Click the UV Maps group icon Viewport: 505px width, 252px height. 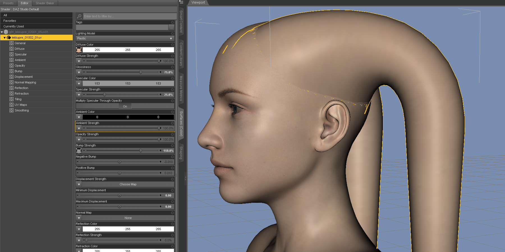click(x=12, y=105)
